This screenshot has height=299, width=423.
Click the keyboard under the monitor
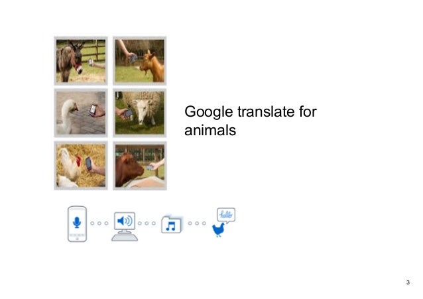point(125,237)
